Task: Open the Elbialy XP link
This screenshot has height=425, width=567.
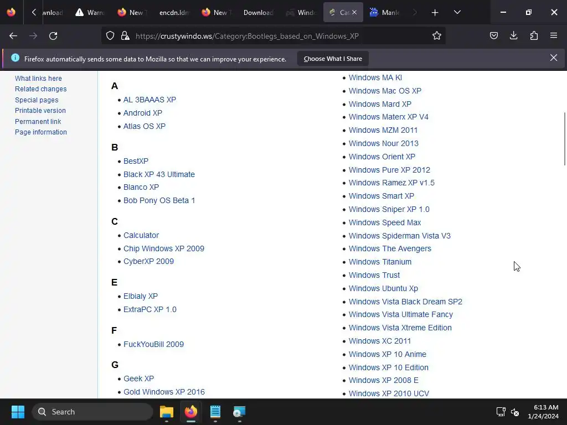Action: [140, 297]
